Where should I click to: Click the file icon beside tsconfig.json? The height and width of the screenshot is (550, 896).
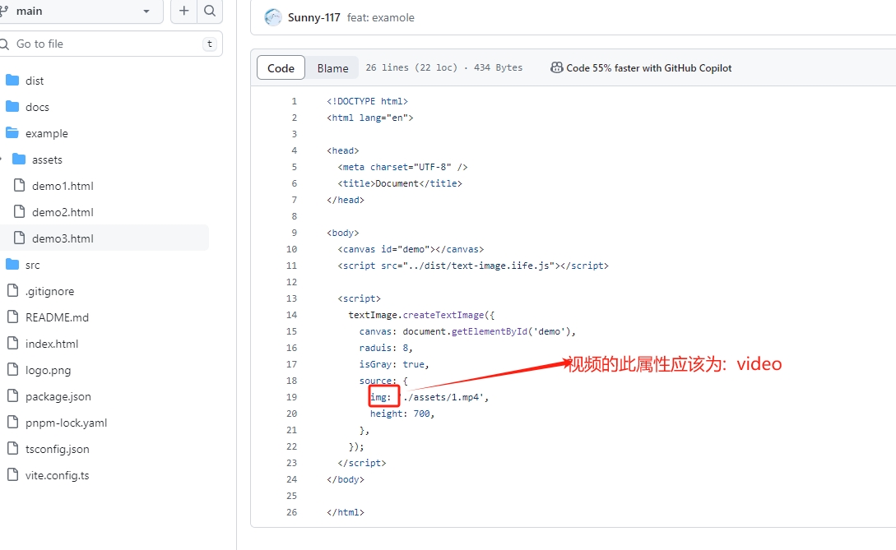pyautogui.click(x=12, y=448)
